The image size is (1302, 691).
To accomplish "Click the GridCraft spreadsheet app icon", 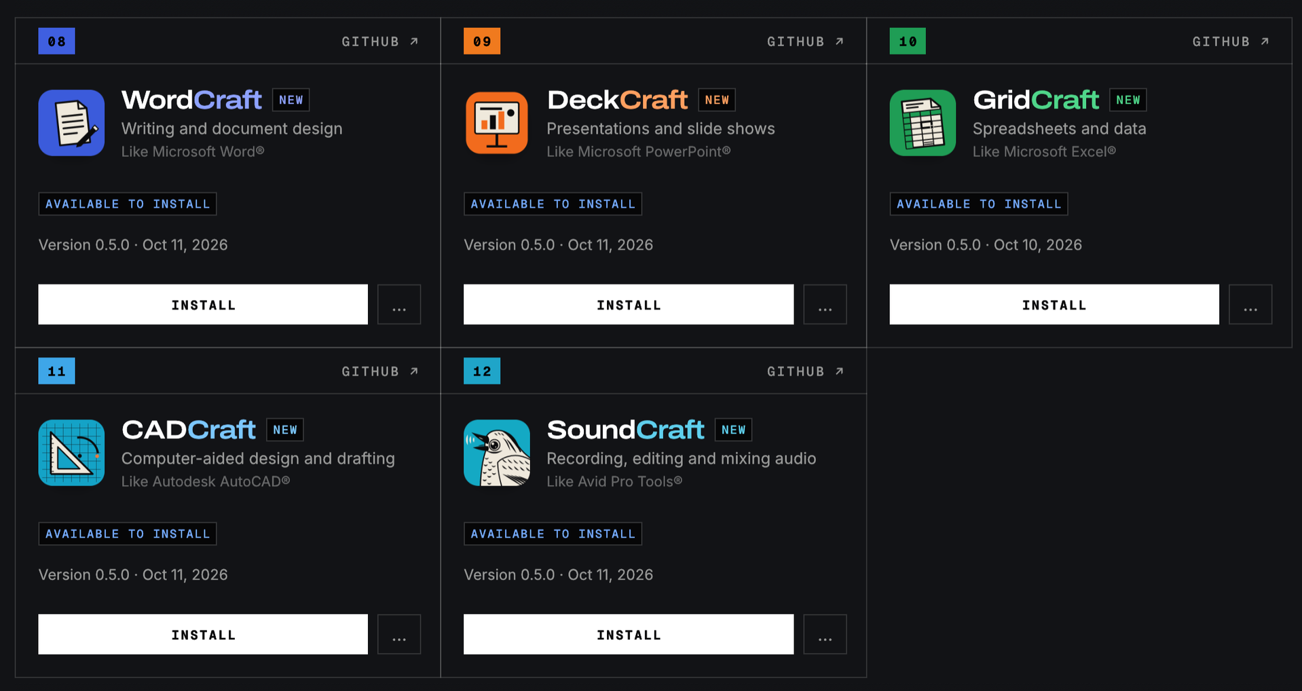I will click(923, 123).
